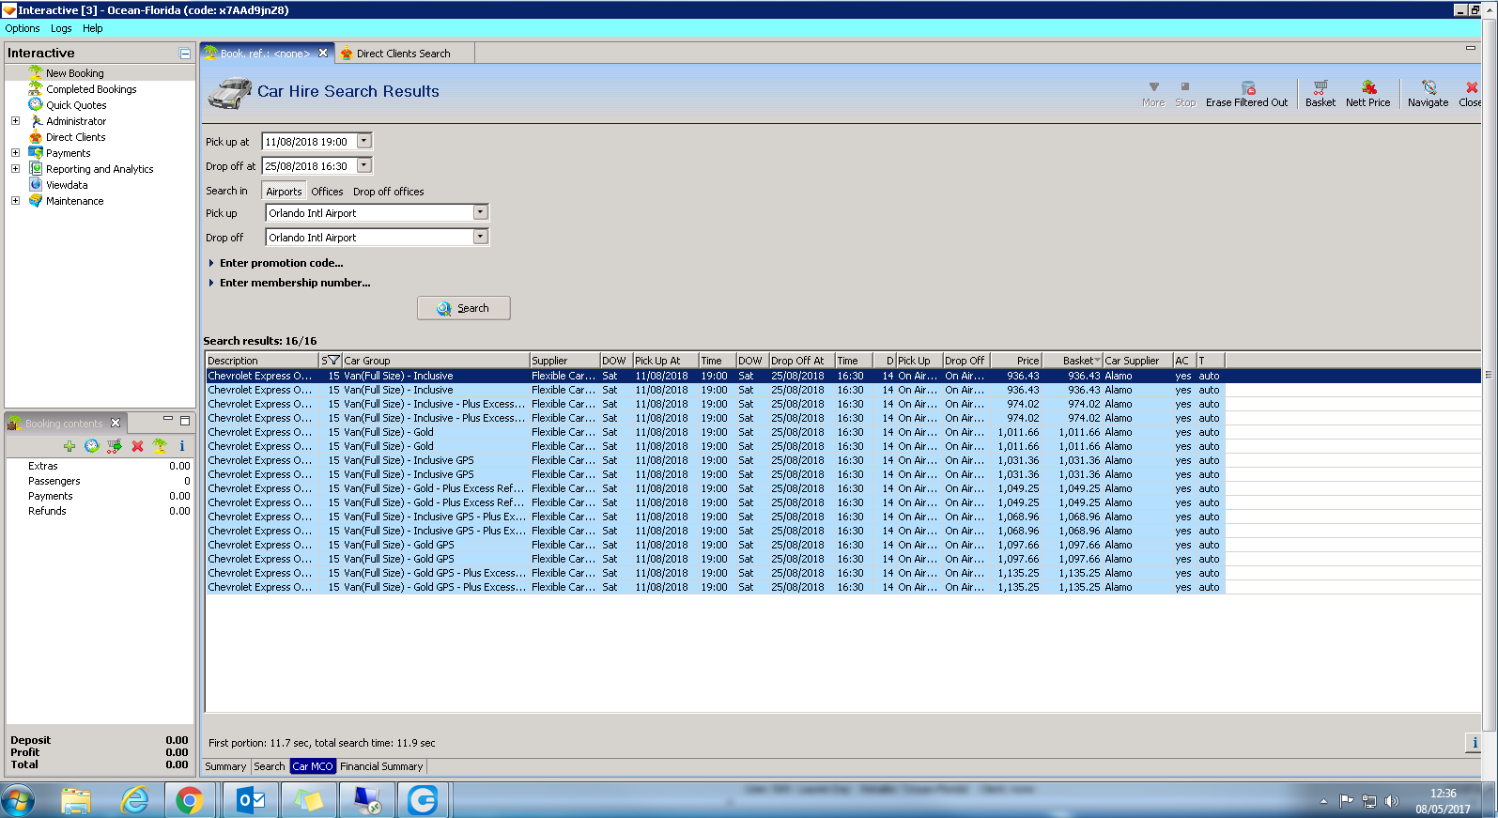The image size is (1498, 818).
Task: Click the Stop toolbar icon
Action: pyautogui.click(x=1185, y=94)
